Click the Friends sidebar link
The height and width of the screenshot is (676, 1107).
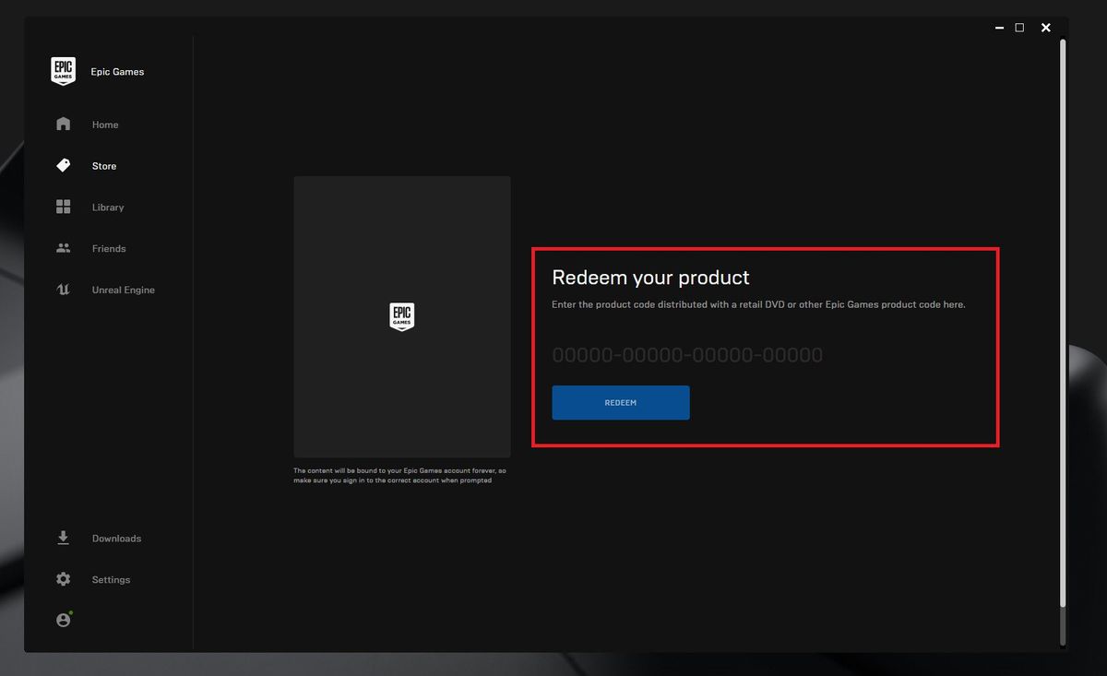tap(108, 248)
